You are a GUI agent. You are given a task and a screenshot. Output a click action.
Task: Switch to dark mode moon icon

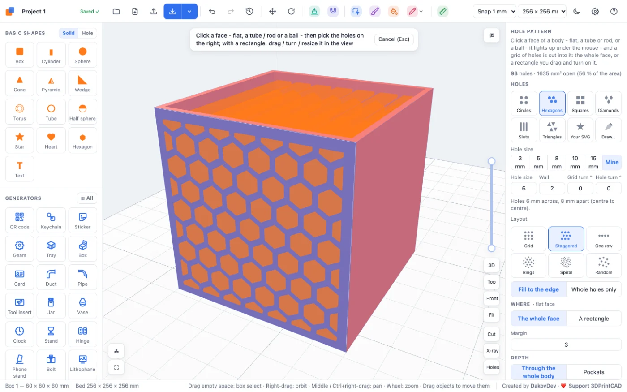tap(576, 12)
